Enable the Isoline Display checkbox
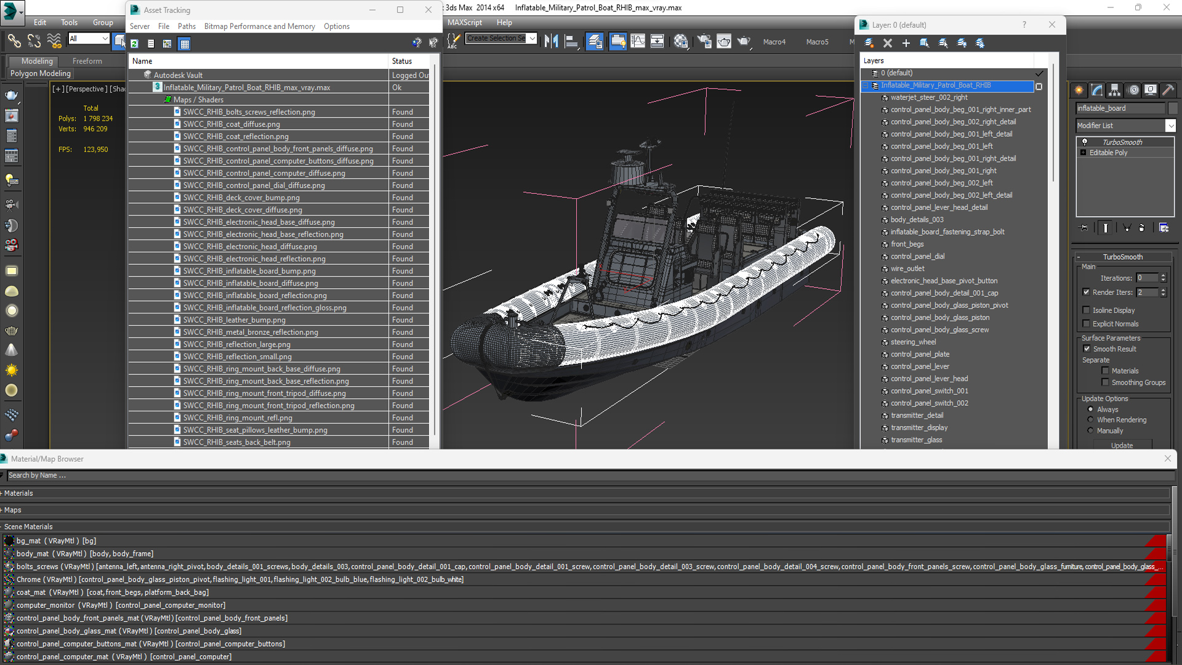Image resolution: width=1182 pixels, height=665 pixels. point(1086,310)
